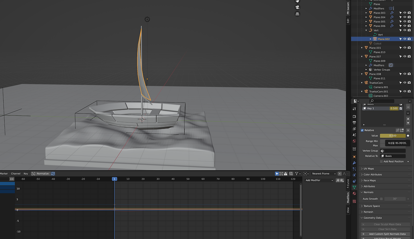Enable the Add Rest Position checkbox
The height and width of the screenshot is (239, 414).
pos(381,161)
